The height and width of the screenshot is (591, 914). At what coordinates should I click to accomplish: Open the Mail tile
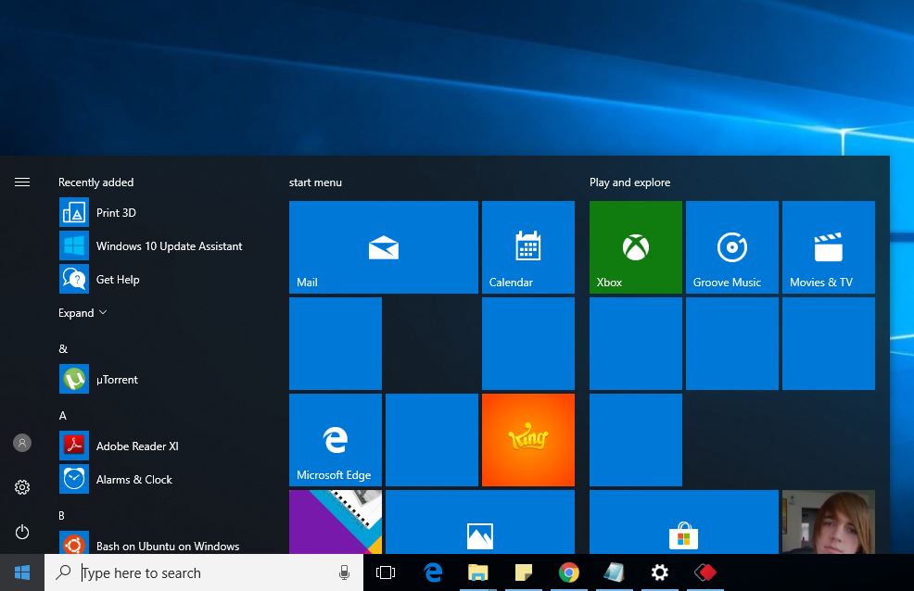tap(383, 246)
